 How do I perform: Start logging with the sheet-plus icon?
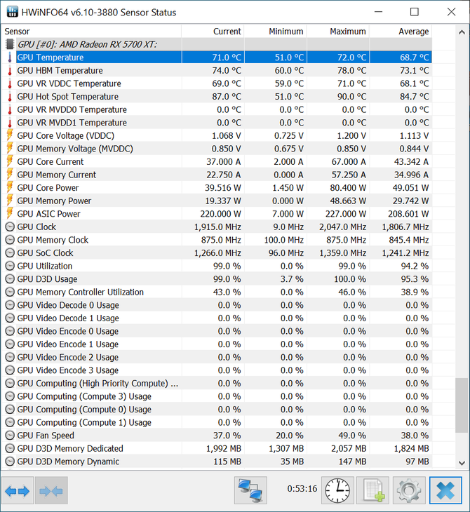[x=373, y=490]
